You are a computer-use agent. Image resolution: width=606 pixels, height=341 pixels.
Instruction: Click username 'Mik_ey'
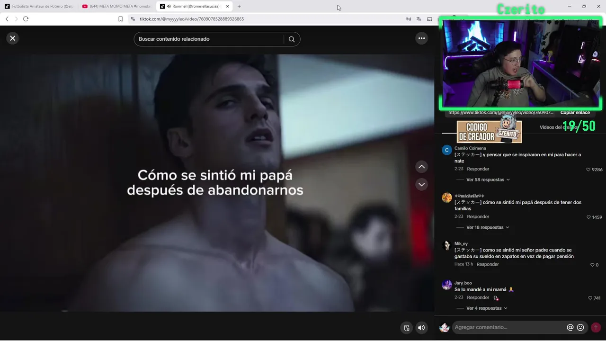(461, 243)
